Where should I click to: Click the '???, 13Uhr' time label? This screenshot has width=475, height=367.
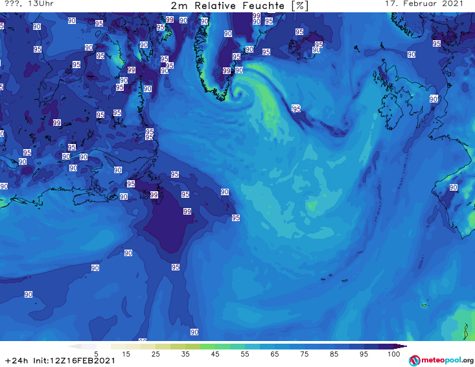pos(29,4)
